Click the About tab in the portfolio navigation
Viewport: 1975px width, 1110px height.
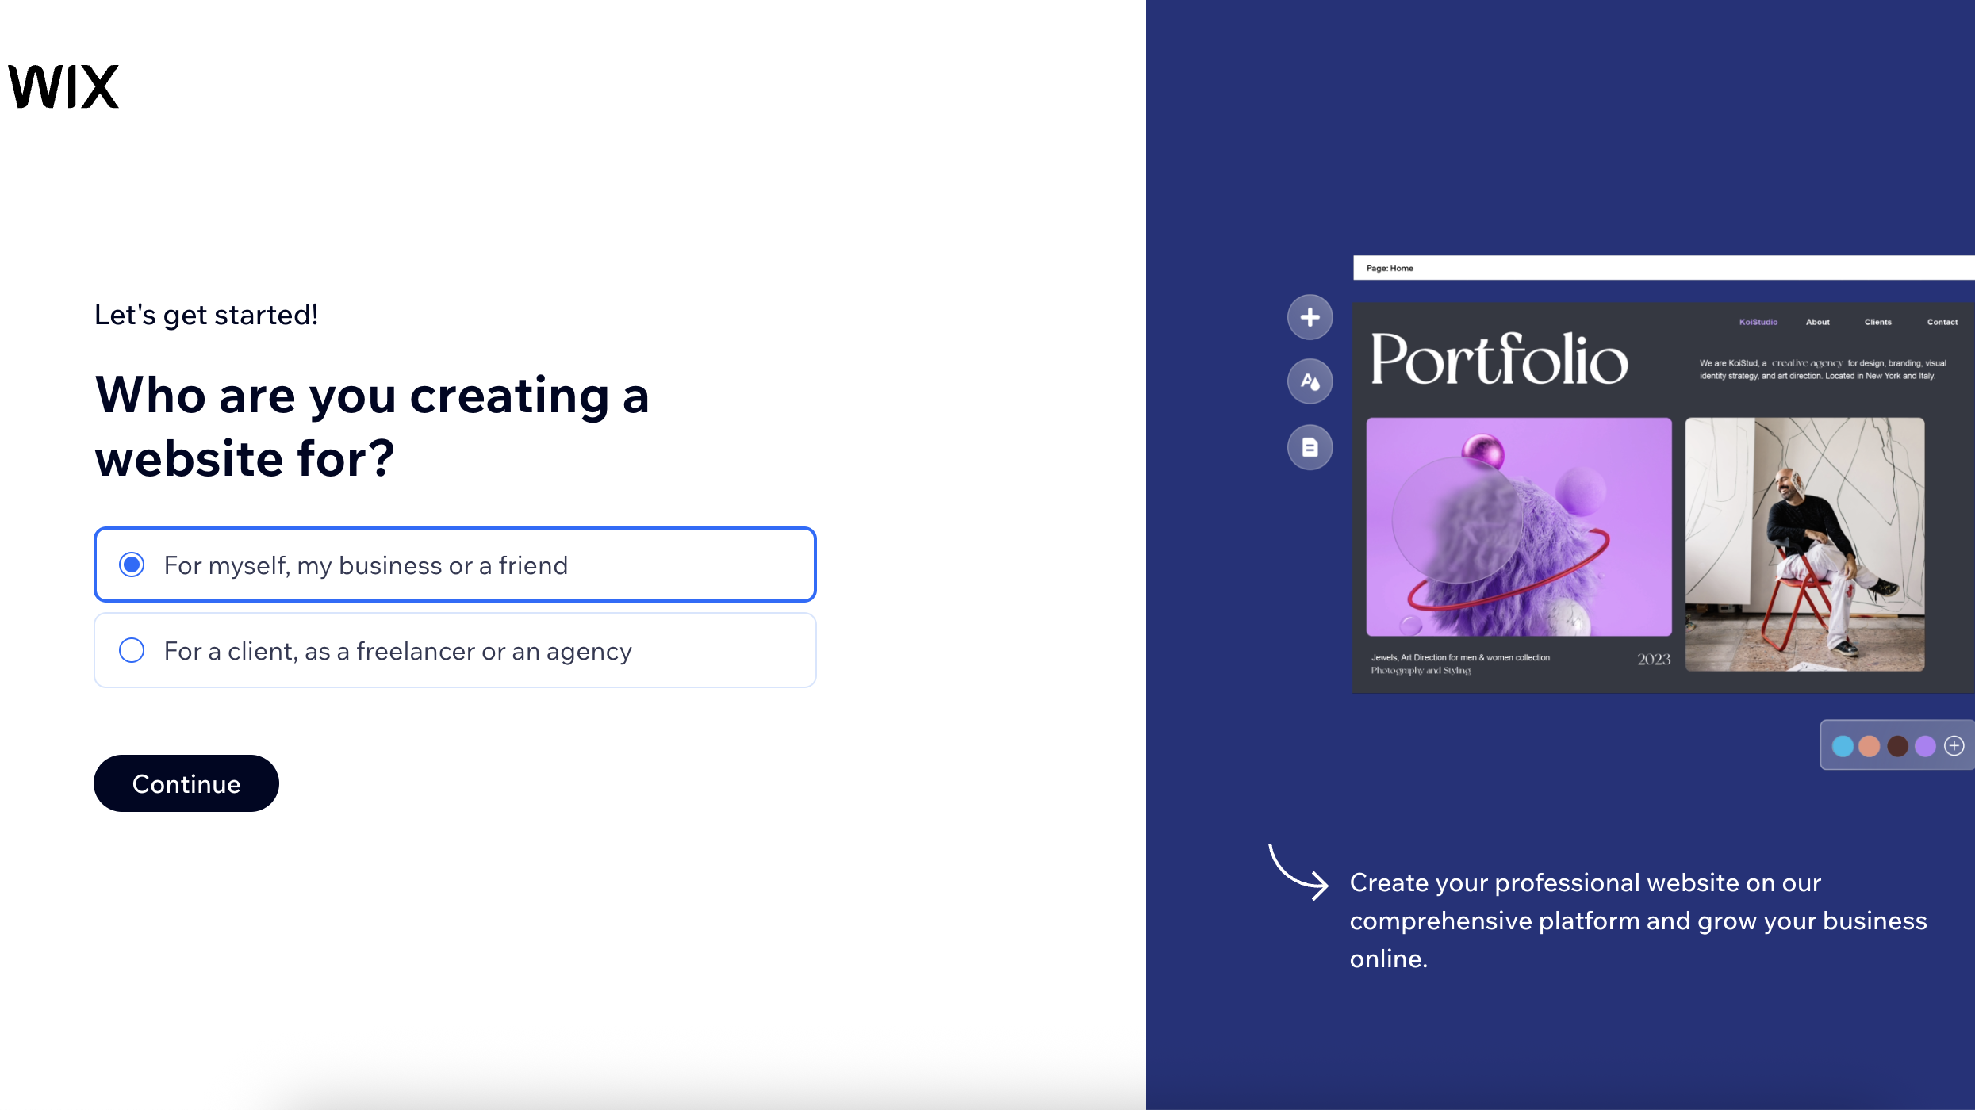pyautogui.click(x=1817, y=321)
